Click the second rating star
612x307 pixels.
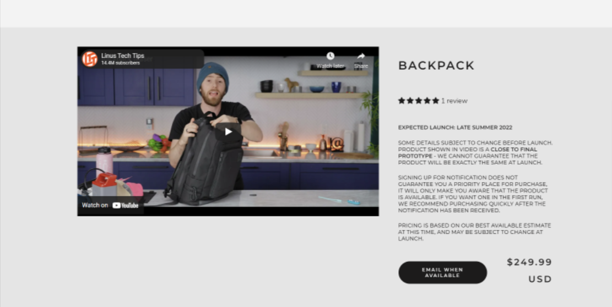(x=410, y=101)
